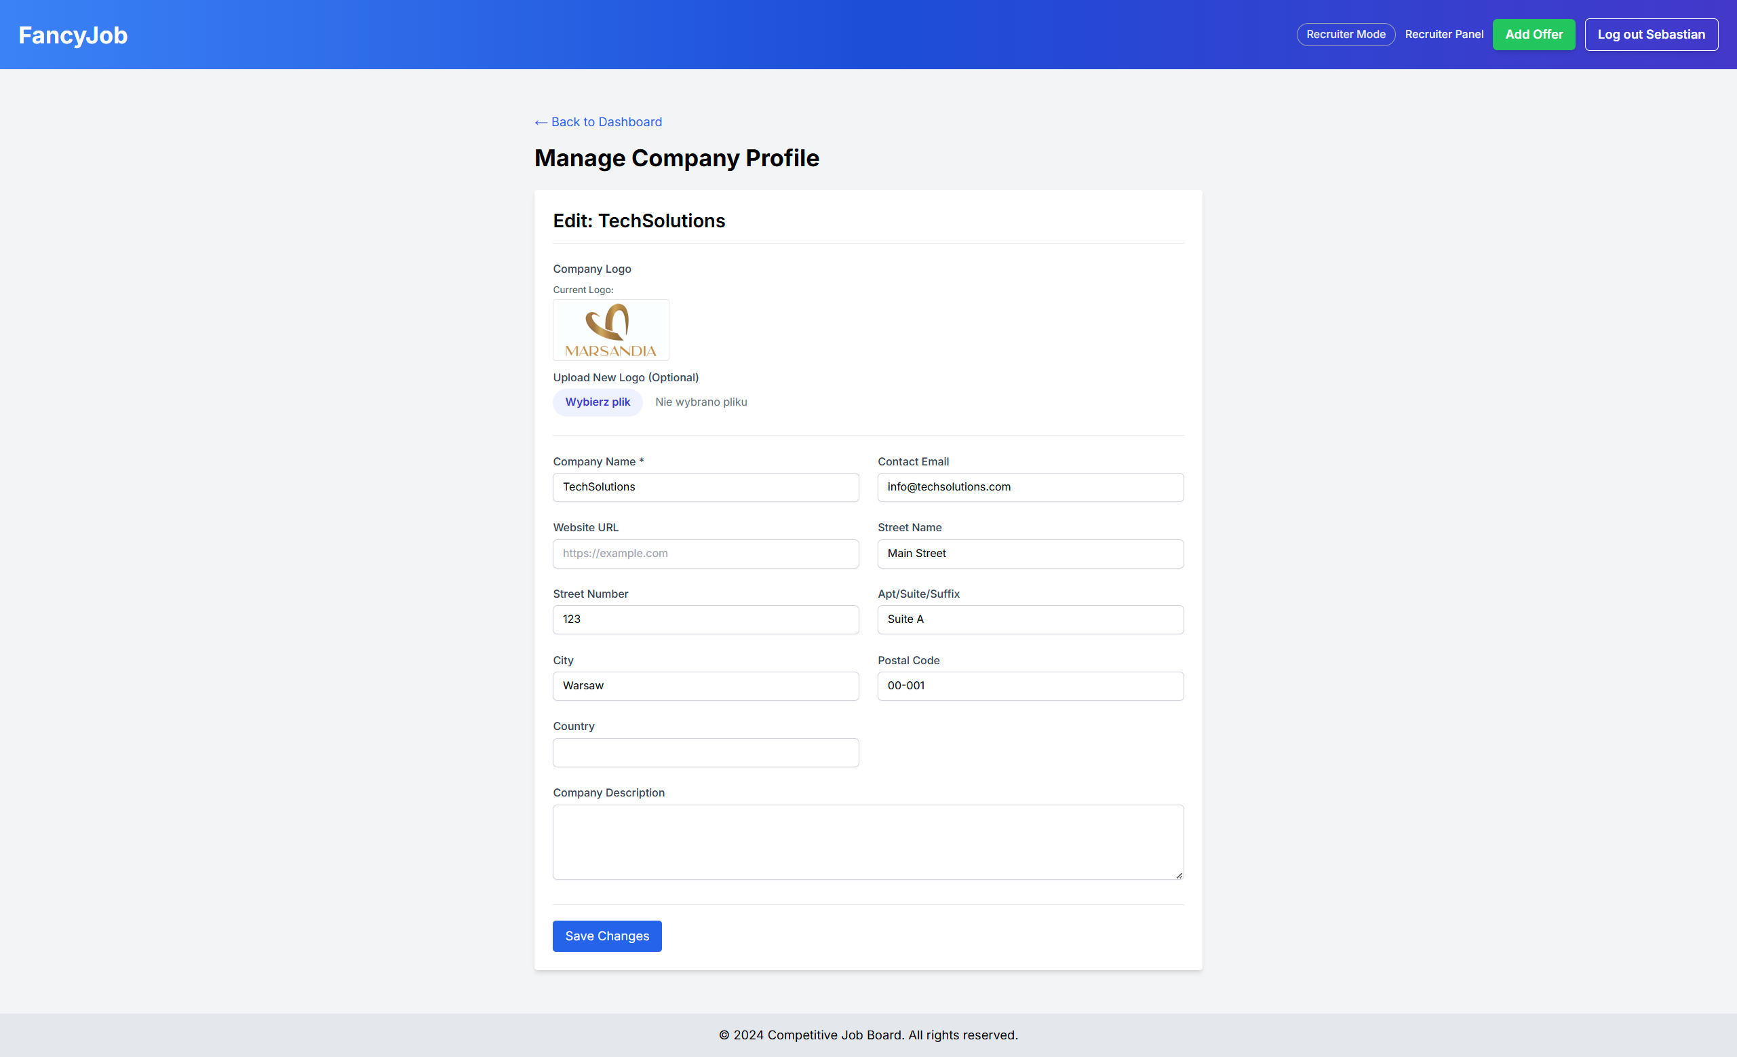The image size is (1737, 1057).
Task: Grab the description textarea resize handle
Action: (x=1179, y=875)
